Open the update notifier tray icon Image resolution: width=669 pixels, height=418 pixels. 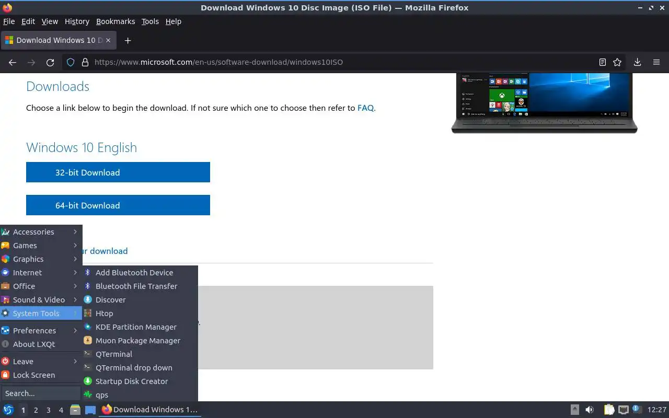[637, 410]
